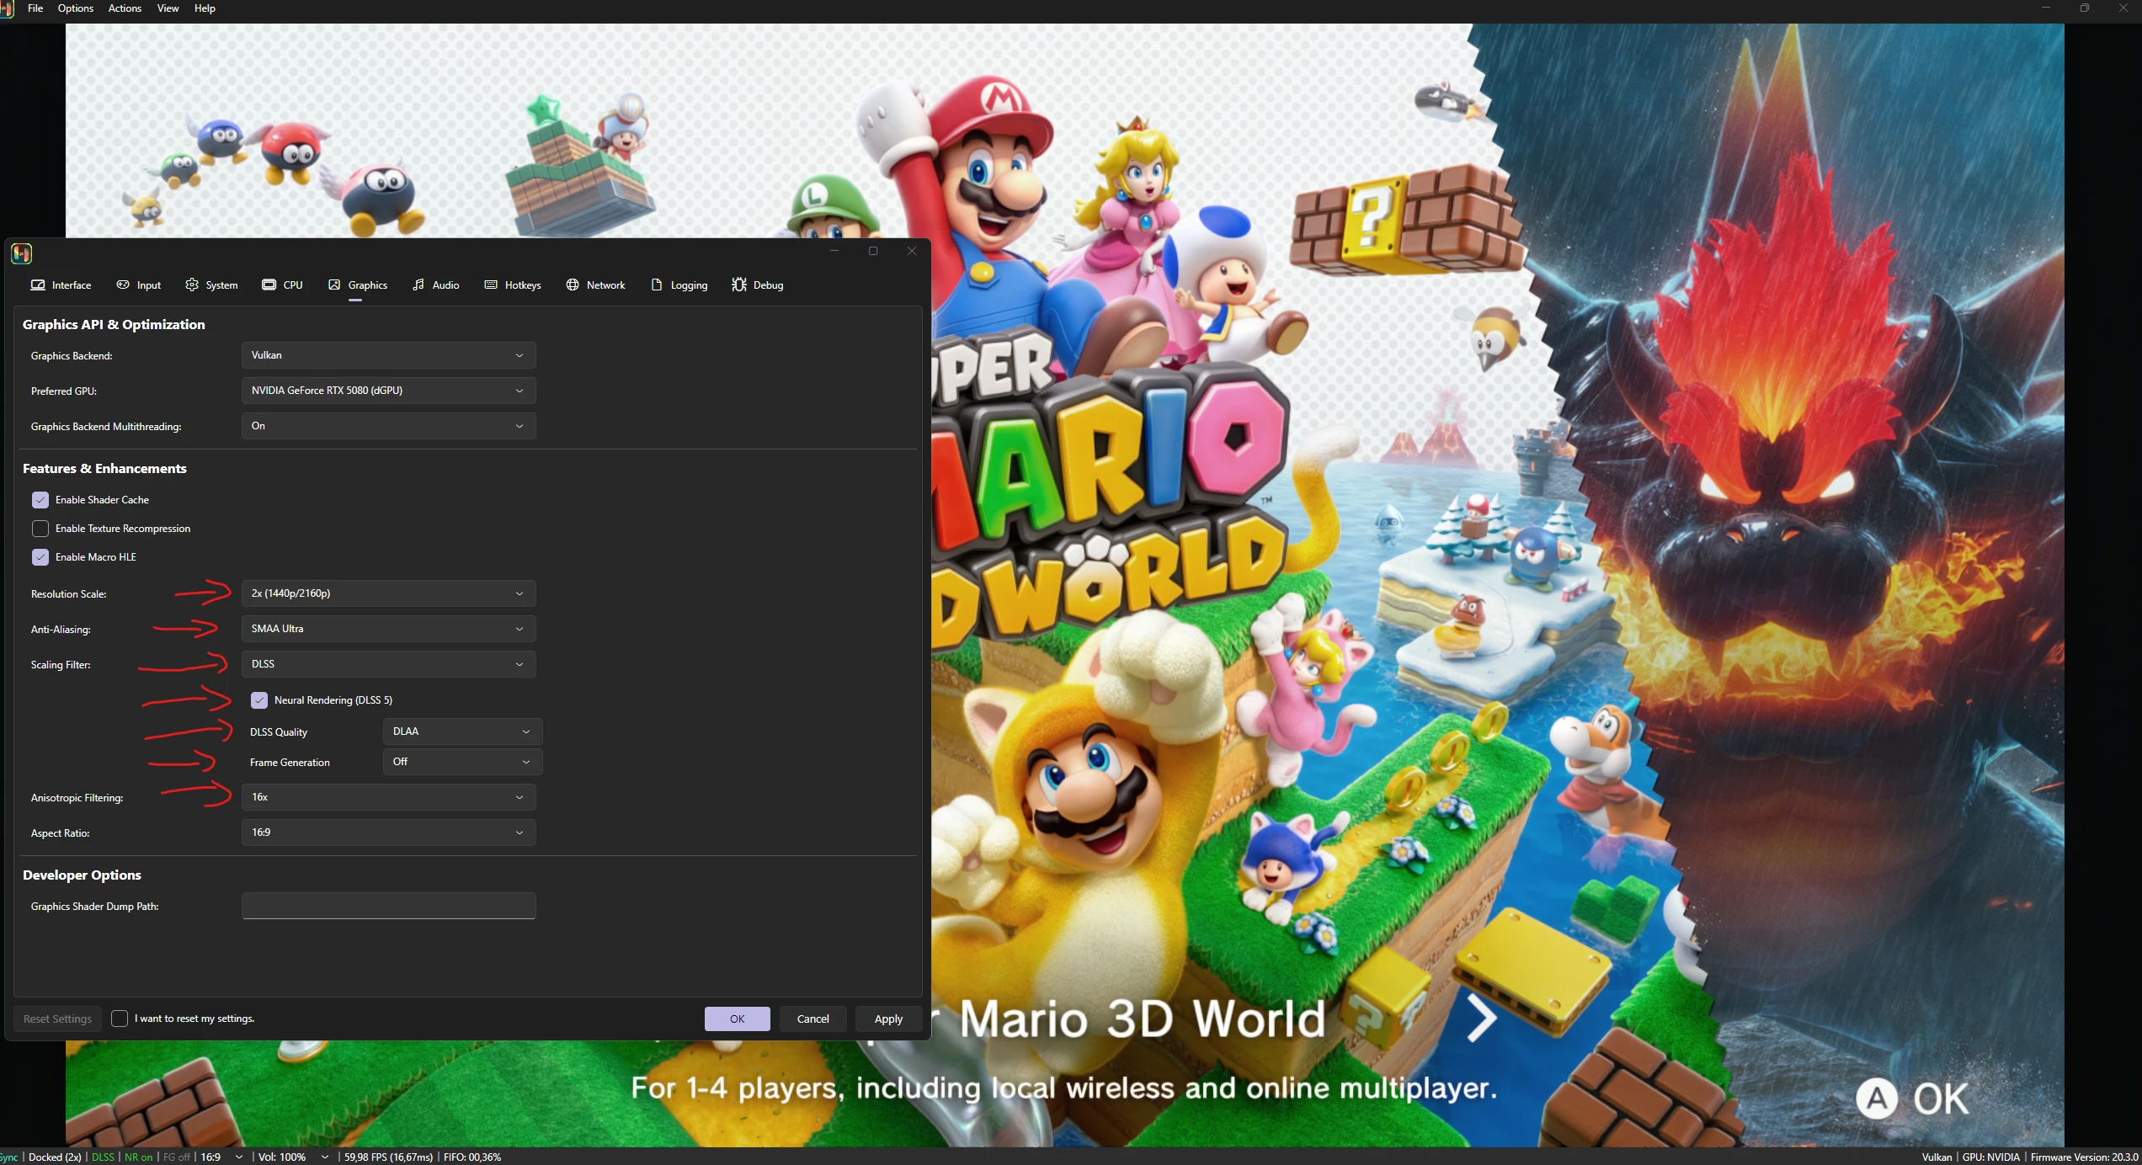
Task: Enable Texture Recompression checkbox
Action: 40,529
